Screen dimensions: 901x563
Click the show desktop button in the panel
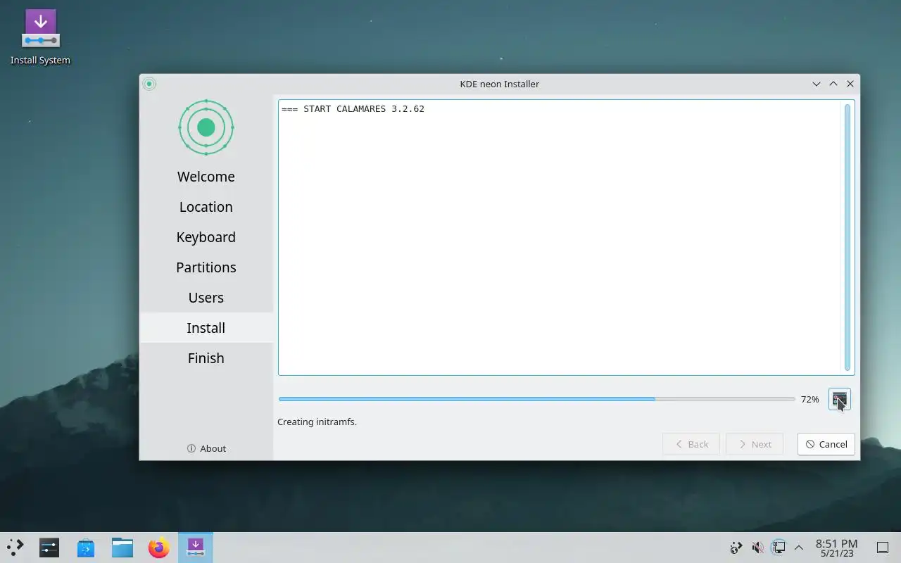883,548
